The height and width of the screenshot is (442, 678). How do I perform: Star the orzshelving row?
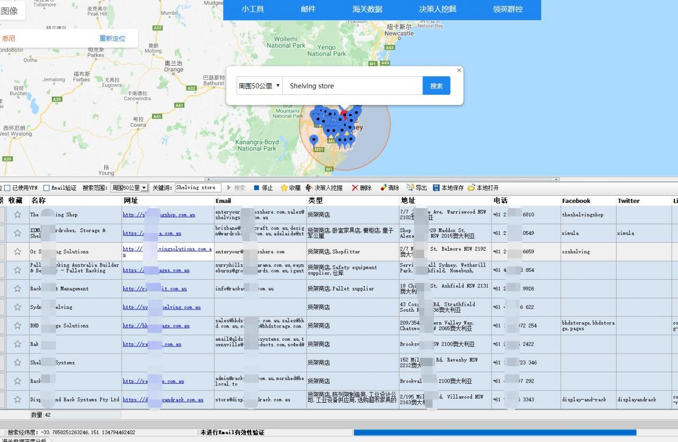pos(17,251)
